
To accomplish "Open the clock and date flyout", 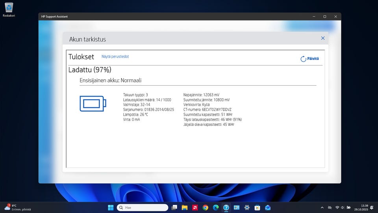I will click(x=360, y=207).
